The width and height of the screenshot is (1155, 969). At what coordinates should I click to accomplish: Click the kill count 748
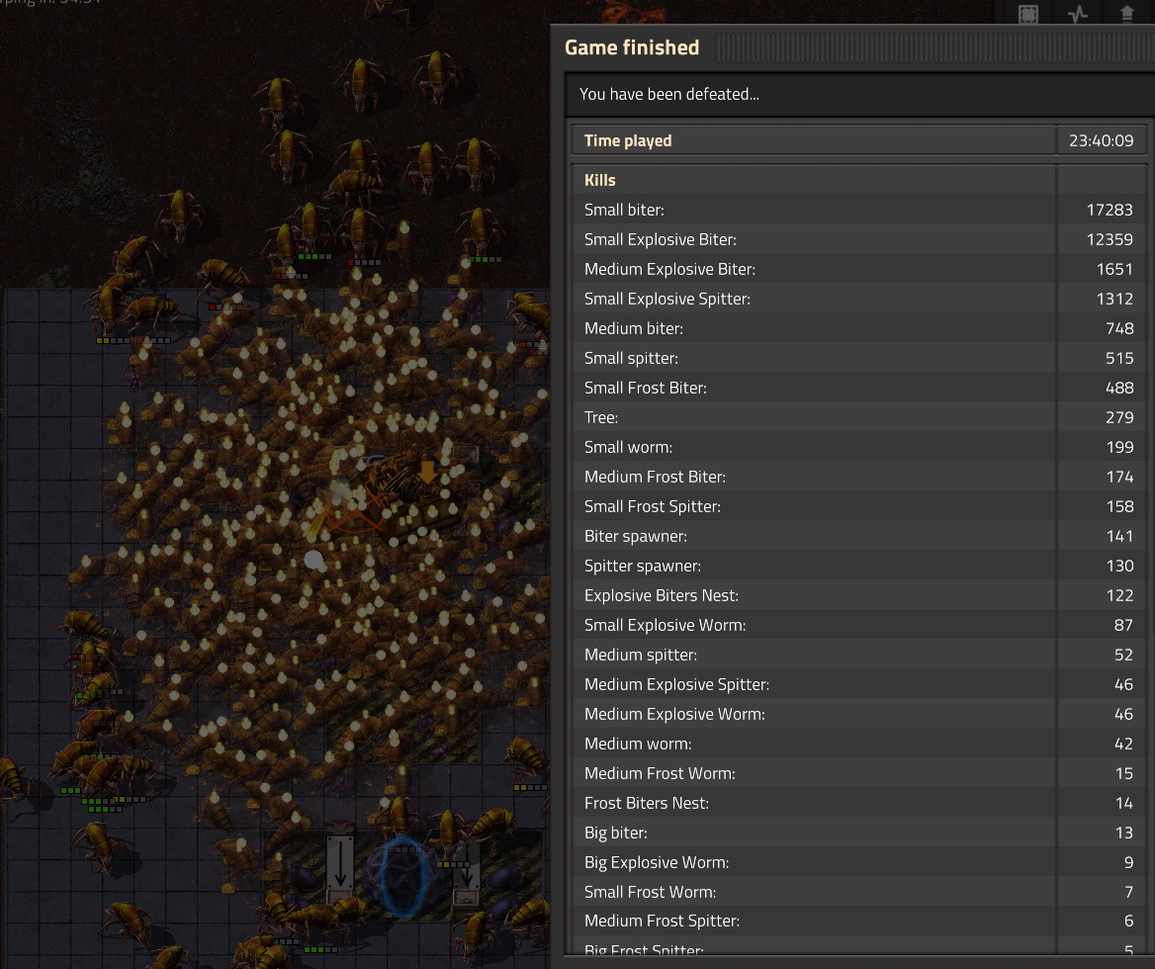point(1119,328)
